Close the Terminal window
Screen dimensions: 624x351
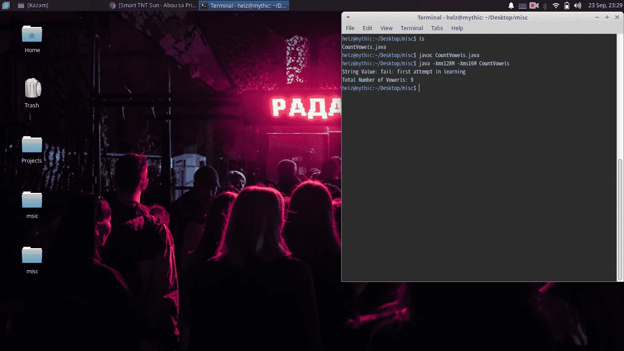pyautogui.click(x=617, y=17)
